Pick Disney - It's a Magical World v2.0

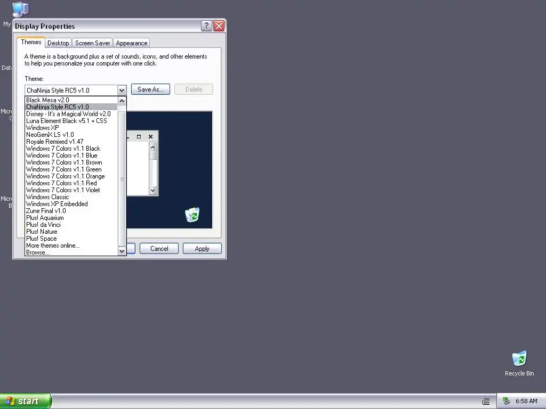pos(72,114)
